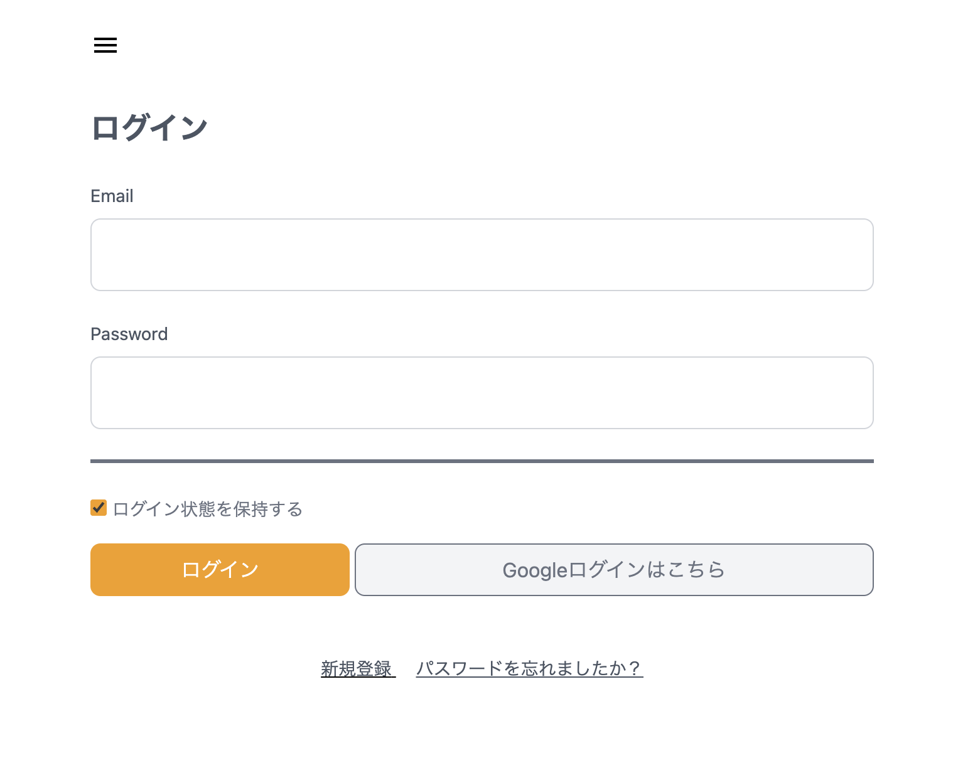Click inside the Password text box

click(482, 393)
